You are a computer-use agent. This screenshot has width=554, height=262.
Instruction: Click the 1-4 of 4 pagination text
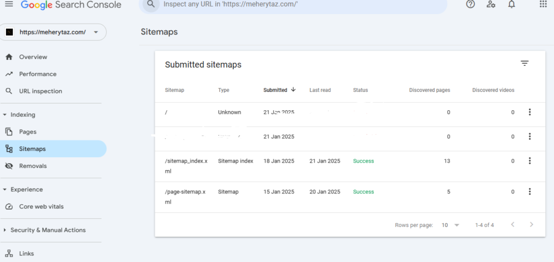pos(484,225)
